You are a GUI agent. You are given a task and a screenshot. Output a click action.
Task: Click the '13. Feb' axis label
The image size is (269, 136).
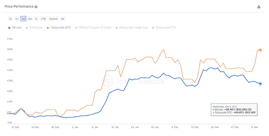[x=195, y=127]
